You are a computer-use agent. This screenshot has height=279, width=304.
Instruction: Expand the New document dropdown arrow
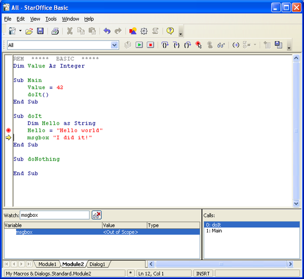tap(20, 31)
